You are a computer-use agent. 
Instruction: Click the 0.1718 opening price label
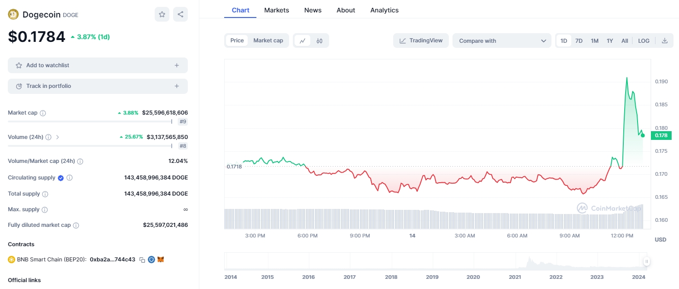pos(234,167)
